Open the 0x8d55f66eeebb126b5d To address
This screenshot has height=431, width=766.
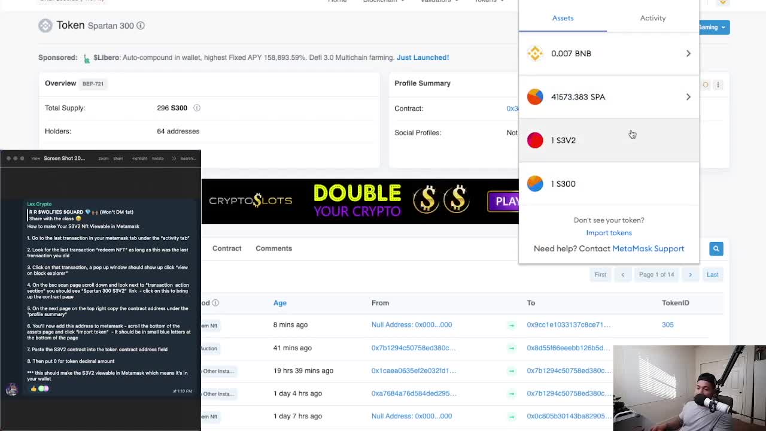pyautogui.click(x=569, y=348)
